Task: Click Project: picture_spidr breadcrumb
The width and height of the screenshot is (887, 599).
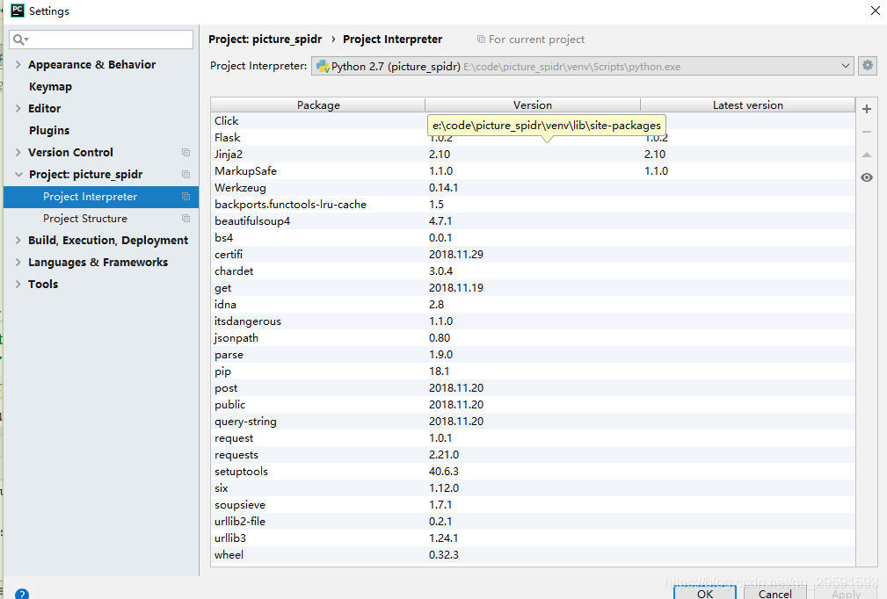Action: (x=265, y=39)
